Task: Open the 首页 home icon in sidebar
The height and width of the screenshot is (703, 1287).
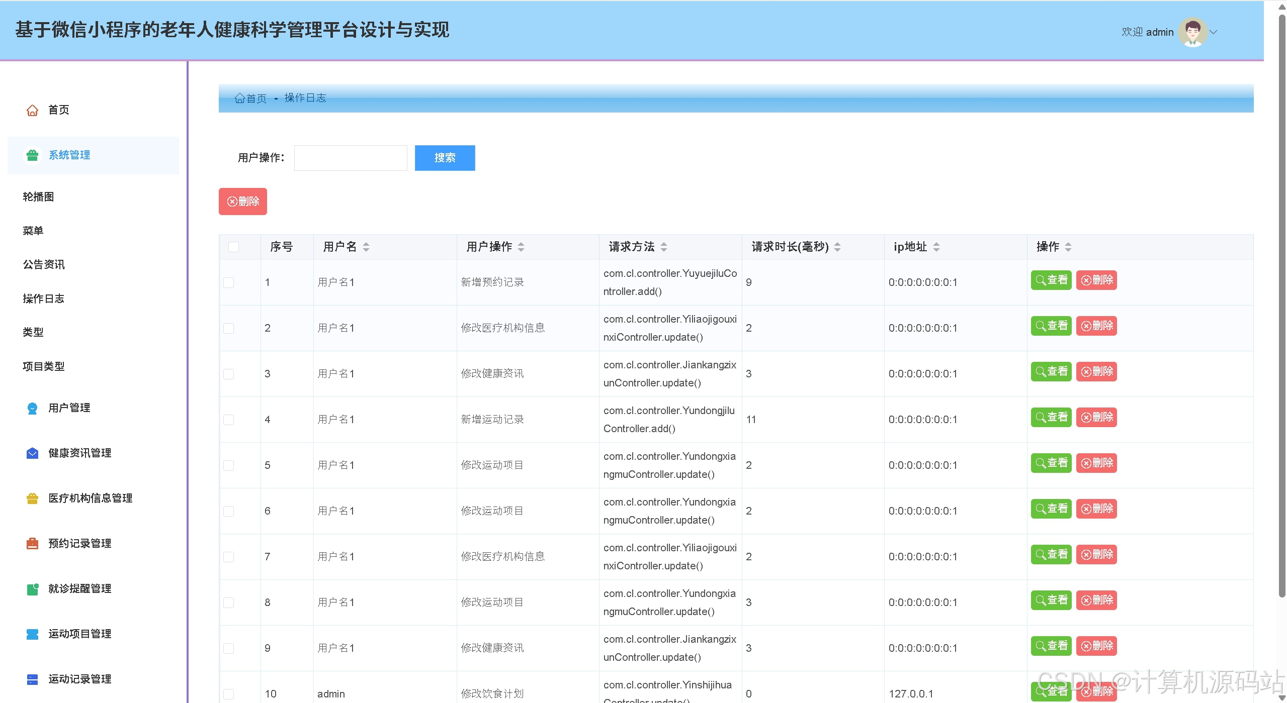Action: (x=32, y=110)
